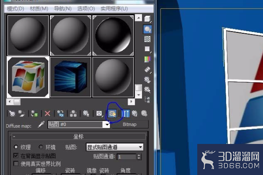Enable 使用真实世界比例 checkbox
This screenshot has width=263, height=175.
pyautogui.click(x=16, y=164)
